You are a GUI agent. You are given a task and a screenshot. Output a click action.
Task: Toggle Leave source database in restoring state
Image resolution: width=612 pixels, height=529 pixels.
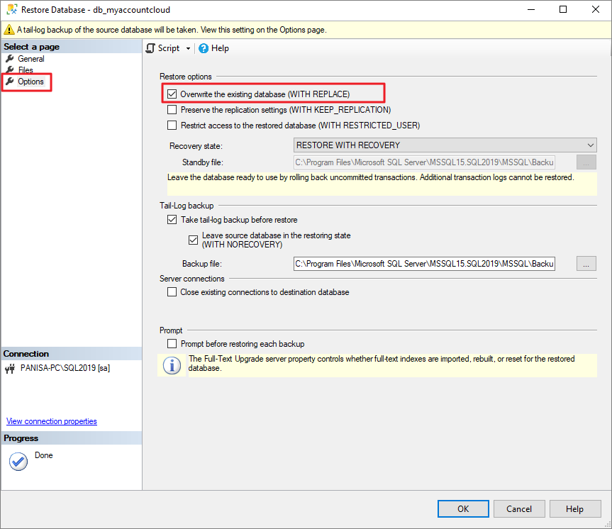(x=193, y=240)
